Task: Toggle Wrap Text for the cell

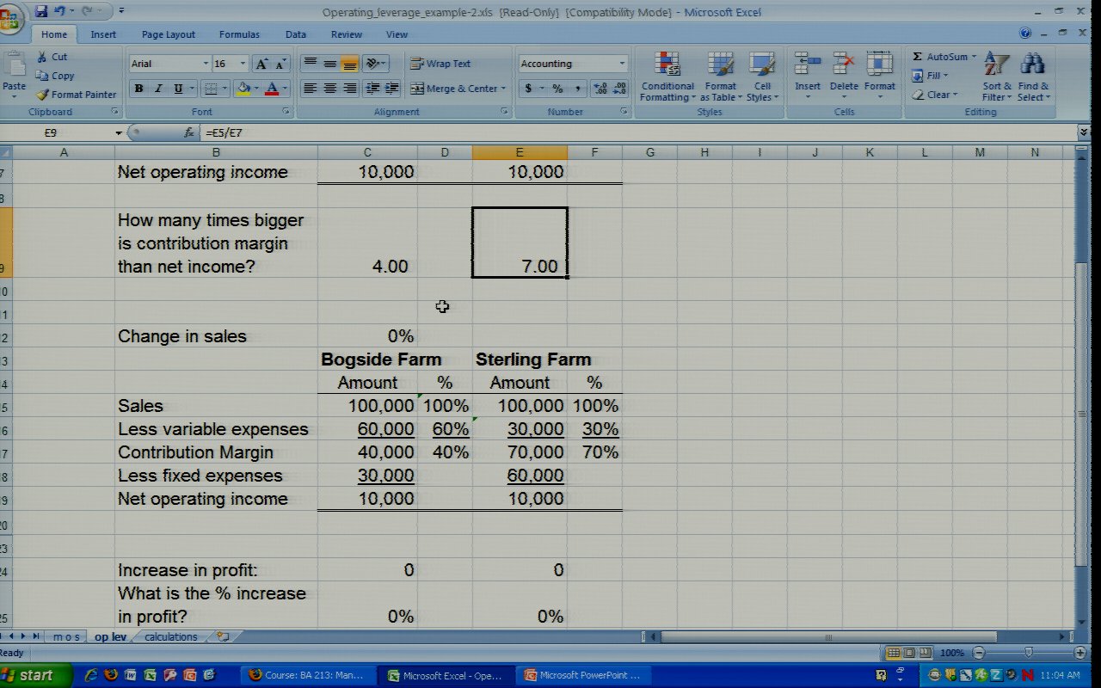Action: tap(440, 64)
